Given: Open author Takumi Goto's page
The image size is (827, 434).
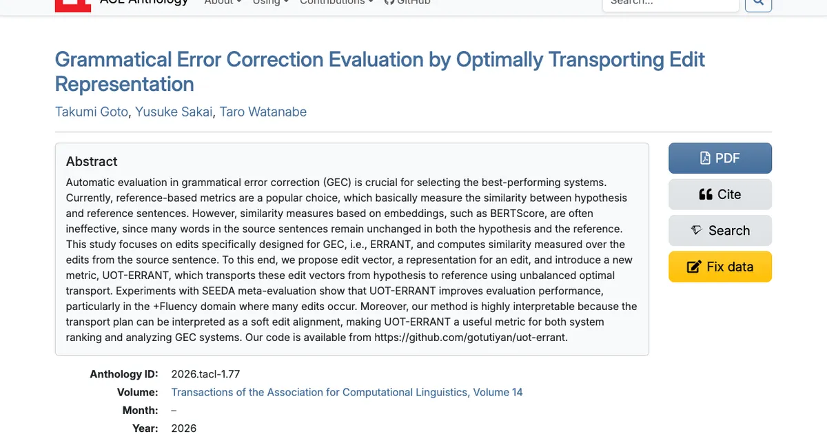Looking at the screenshot, I should tap(92, 112).
